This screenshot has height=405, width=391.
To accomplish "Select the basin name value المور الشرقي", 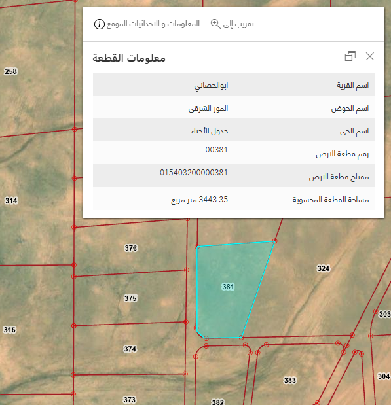I will click(208, 108).
